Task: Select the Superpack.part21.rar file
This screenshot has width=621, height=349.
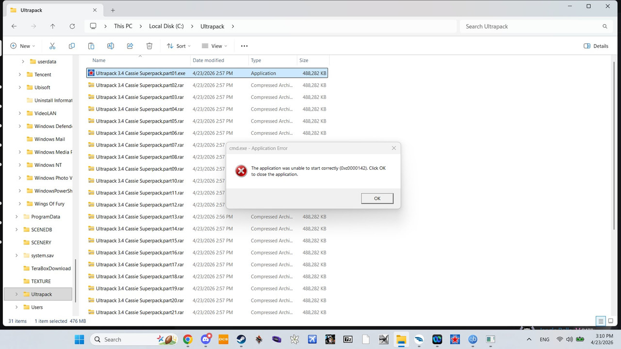Action: pyautogui.click(x=207, y=312)
